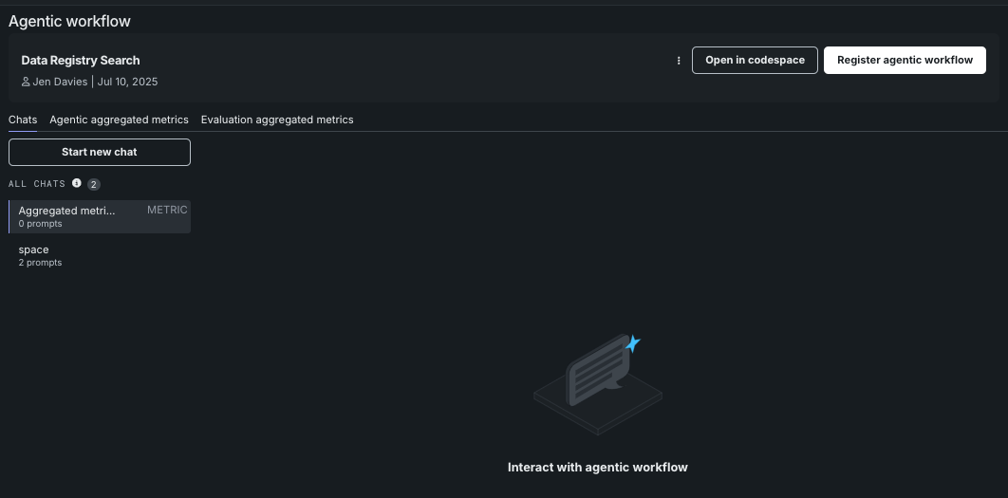The width and height of the screenshot is (1008, 498).
Task: Open the chat named space
Action: pos(40,255)
